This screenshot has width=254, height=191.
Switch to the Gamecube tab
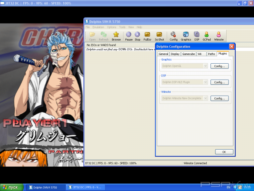click(x=188, y=54)
